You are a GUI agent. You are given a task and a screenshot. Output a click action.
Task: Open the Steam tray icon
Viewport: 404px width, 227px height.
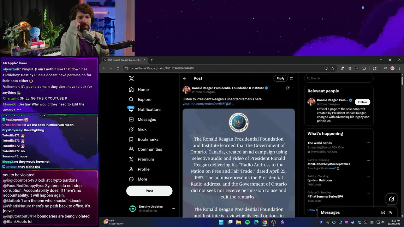click(353, 222)
